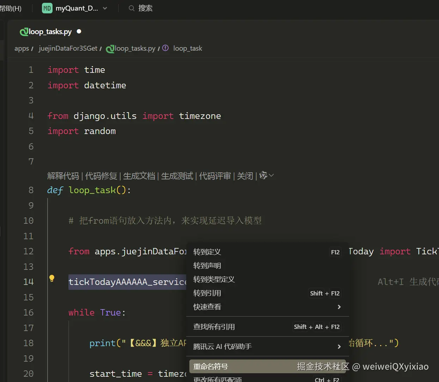The height and width of the screenshot is (382, 439).
Task: Click the unsaved-changes dot on loop_tasks.py tab
Action: tap(79, 32)
